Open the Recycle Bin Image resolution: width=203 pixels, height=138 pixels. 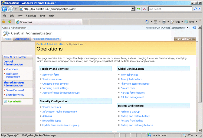click(15, 101)
